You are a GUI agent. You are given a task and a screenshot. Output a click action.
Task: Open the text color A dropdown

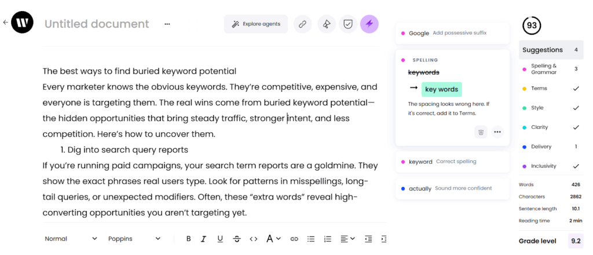tap(273, 239)
